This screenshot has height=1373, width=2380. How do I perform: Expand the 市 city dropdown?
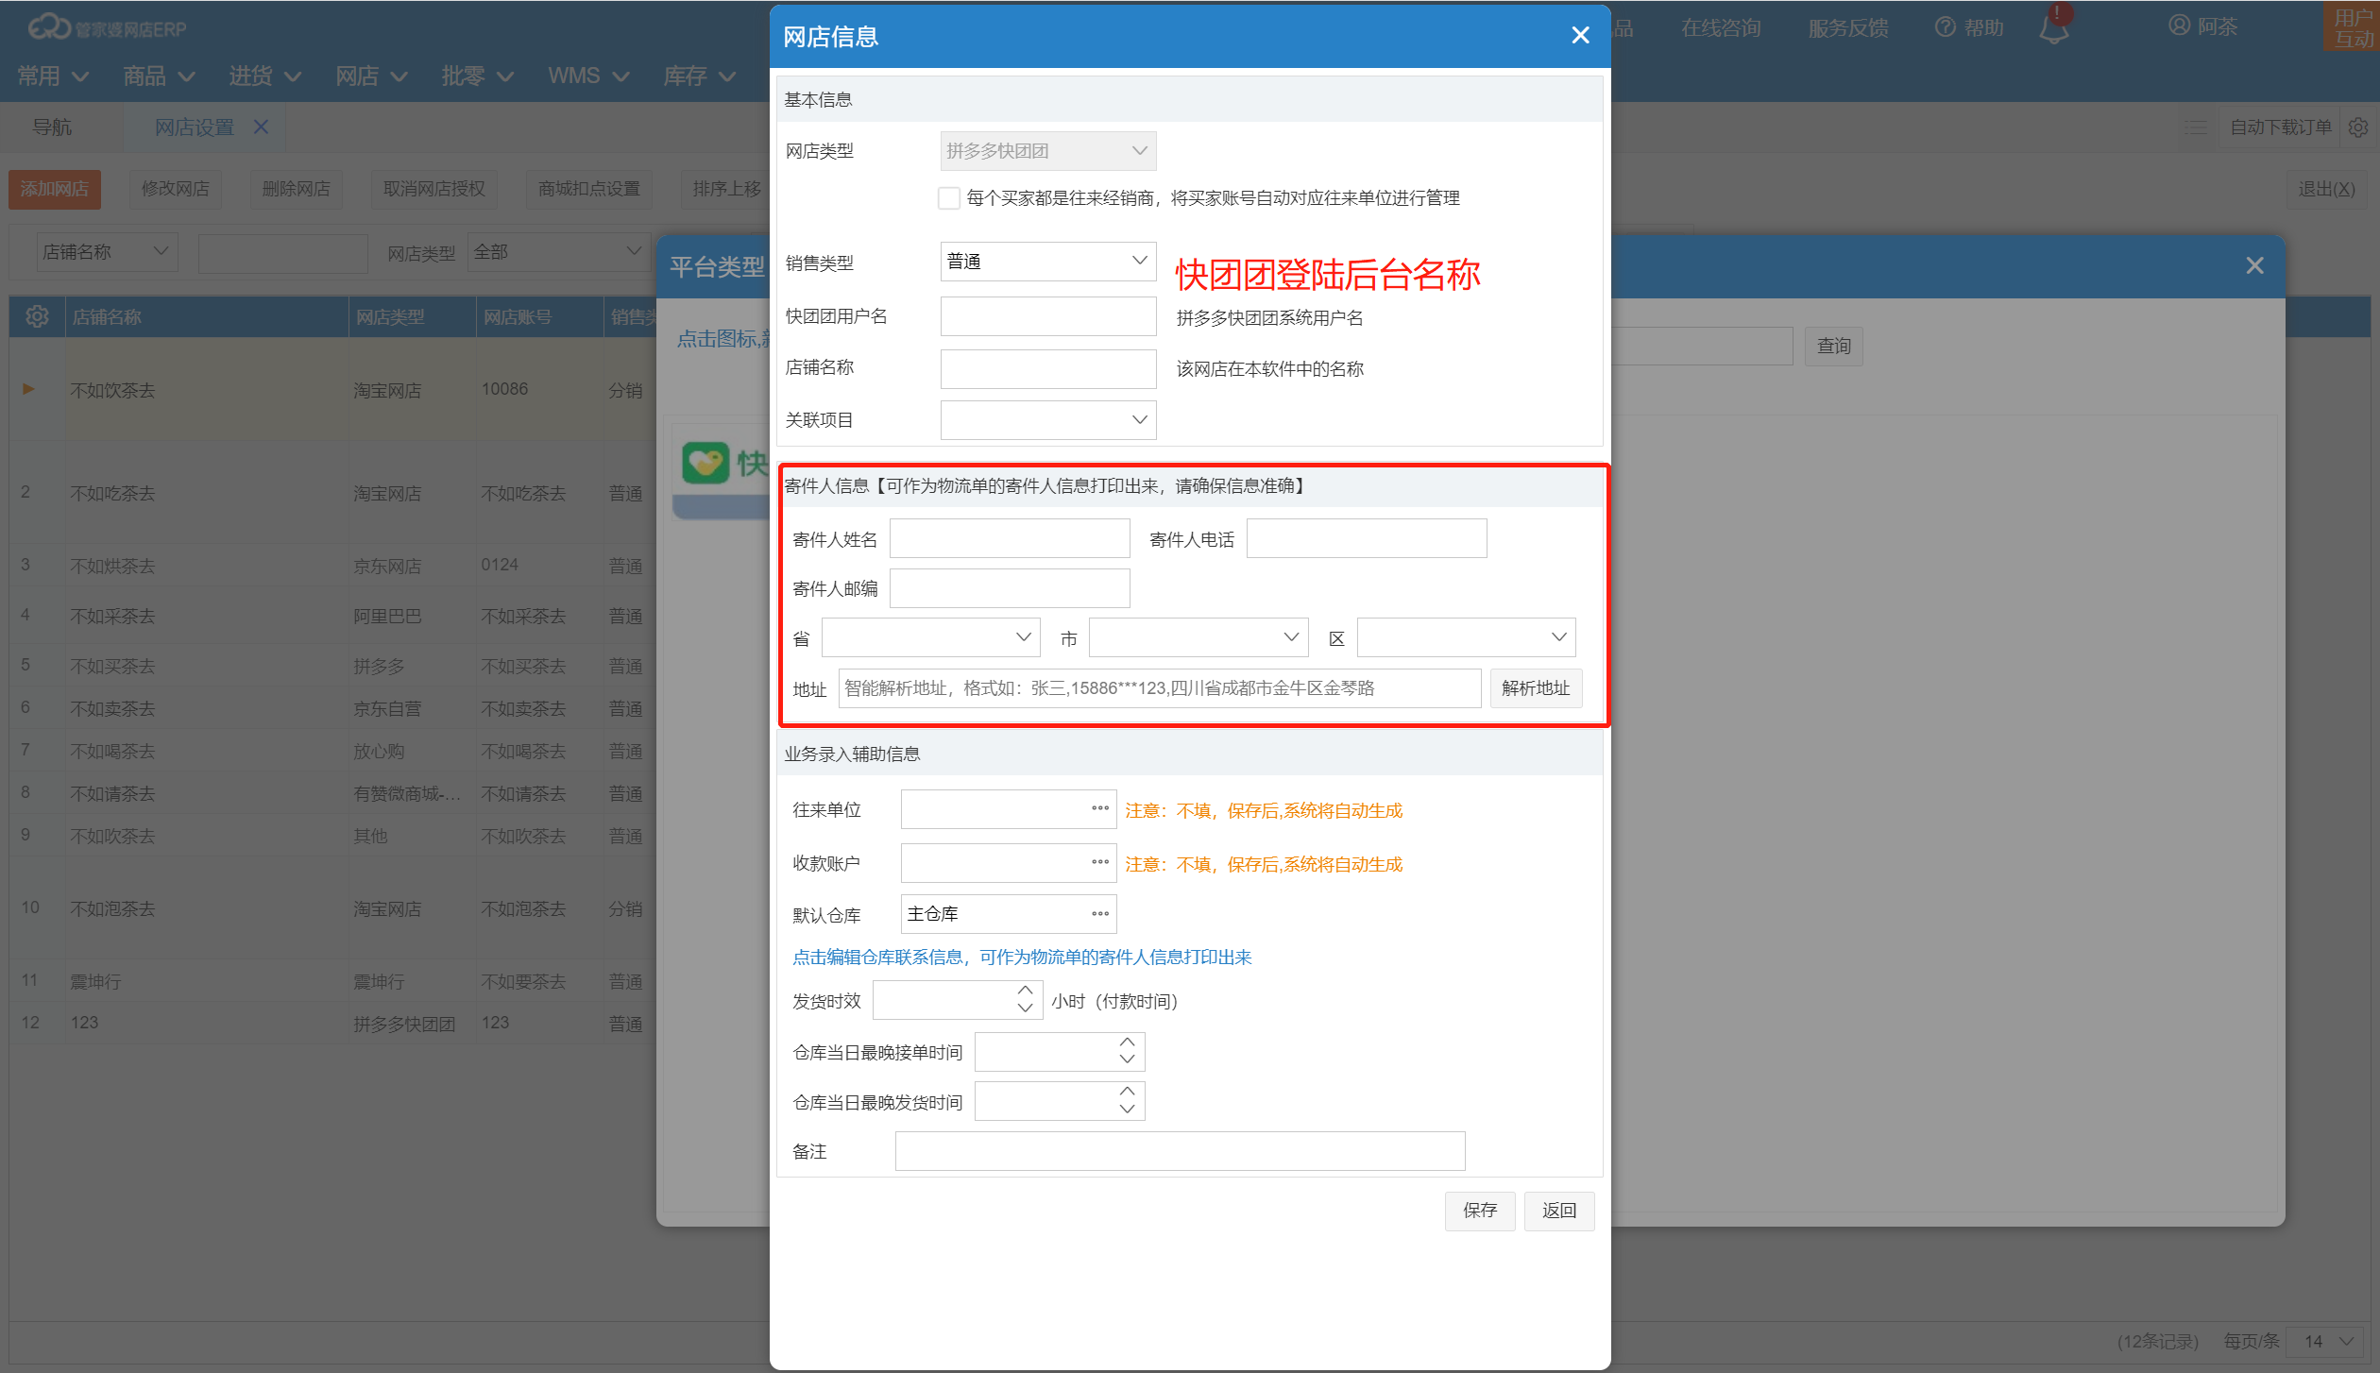point(1198,637)
